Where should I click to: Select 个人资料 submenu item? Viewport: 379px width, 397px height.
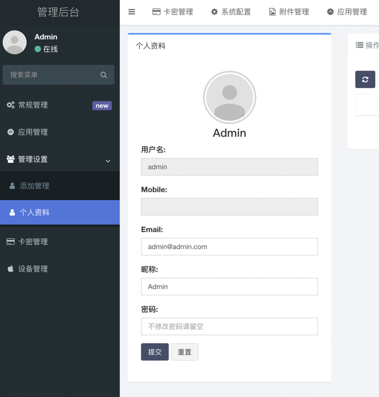(60, 212)
